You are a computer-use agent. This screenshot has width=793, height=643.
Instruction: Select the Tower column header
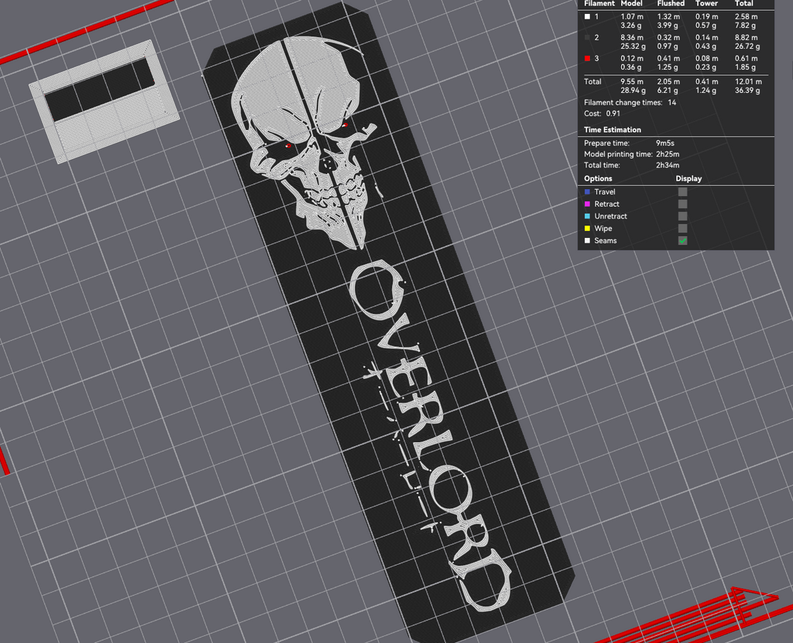pyautogui.click(x=706, y=4)
